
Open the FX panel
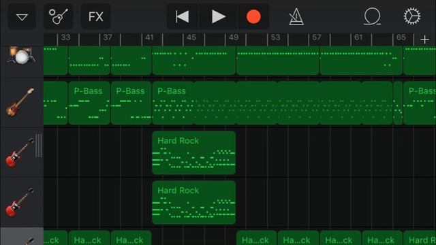[96, 16]
